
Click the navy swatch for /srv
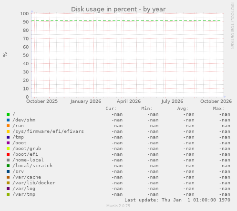[8, 171]
